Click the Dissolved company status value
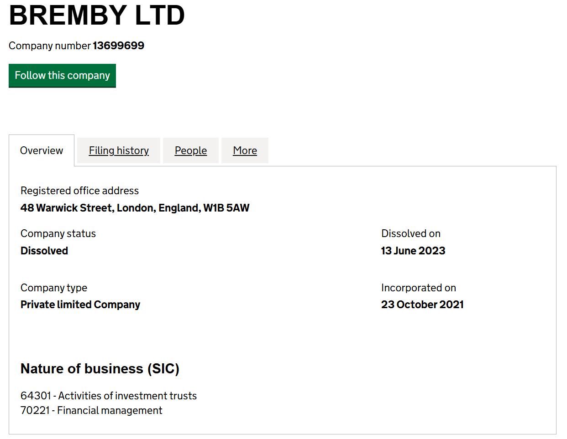 [44, 251]
